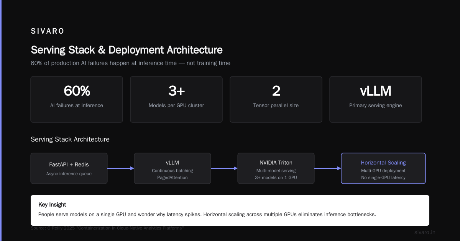Click the Key Insight paragraph about latency spikes
The width and height of the screenshot is (460, 241).
pos(207,214)
